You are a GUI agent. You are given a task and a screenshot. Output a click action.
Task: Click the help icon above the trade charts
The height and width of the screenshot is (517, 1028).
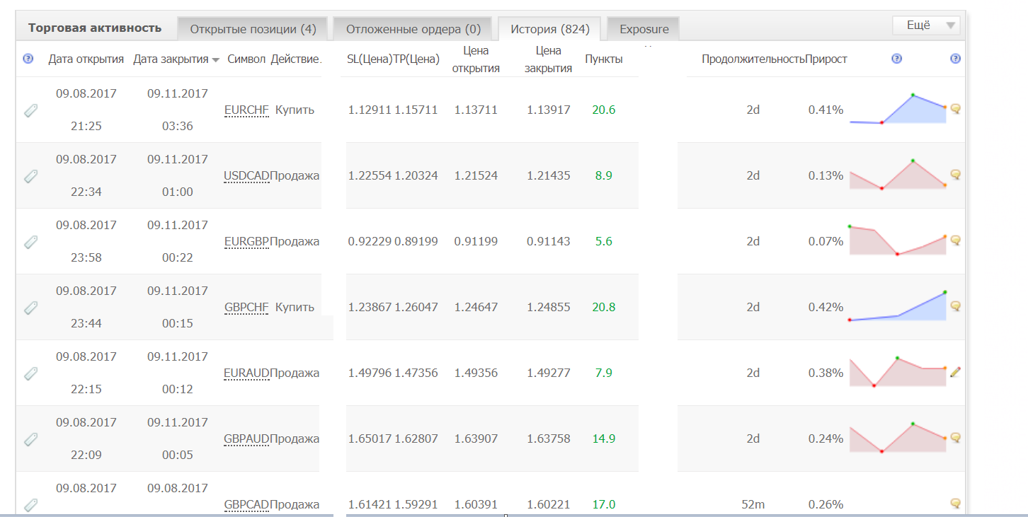(897, 59)
